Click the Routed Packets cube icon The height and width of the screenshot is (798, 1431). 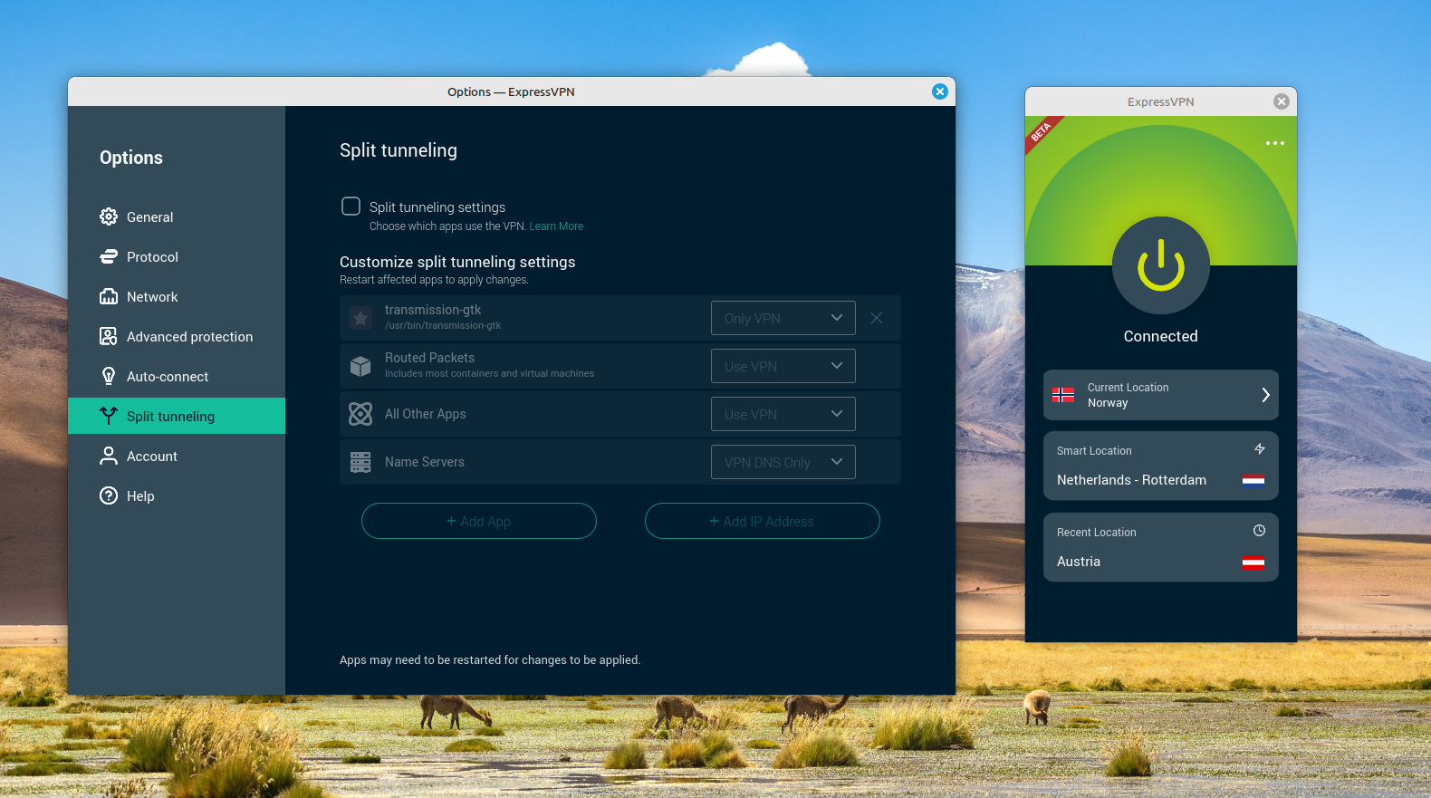click(360, 366)
